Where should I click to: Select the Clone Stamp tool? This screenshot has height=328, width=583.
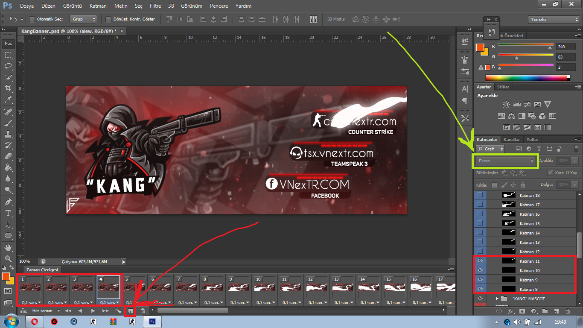pos(8,134)
